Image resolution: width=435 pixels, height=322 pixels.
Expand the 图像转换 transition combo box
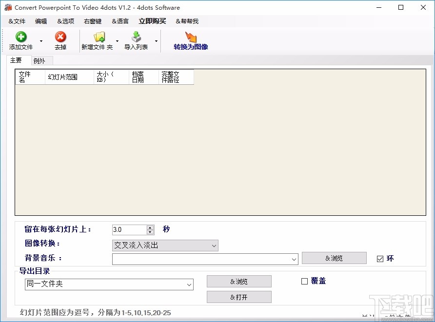(x=214, y=246)
